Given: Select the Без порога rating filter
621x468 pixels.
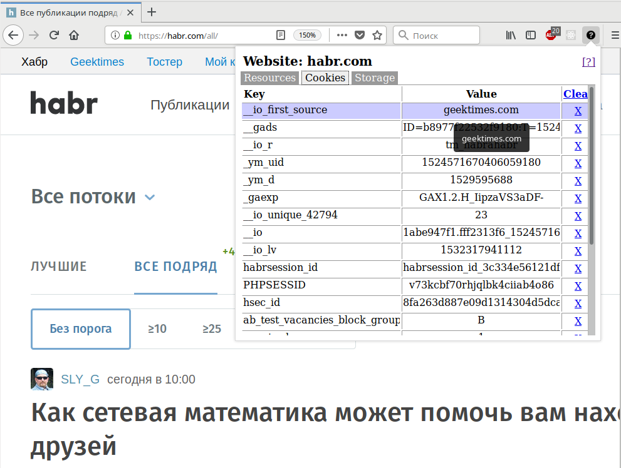Looking at the screenshot, I should click(81, 329).
